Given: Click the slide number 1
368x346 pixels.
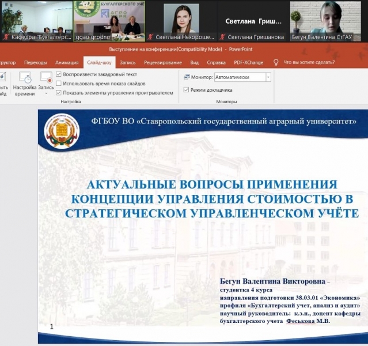Looking at the screenshot, I should click(52, 327).
